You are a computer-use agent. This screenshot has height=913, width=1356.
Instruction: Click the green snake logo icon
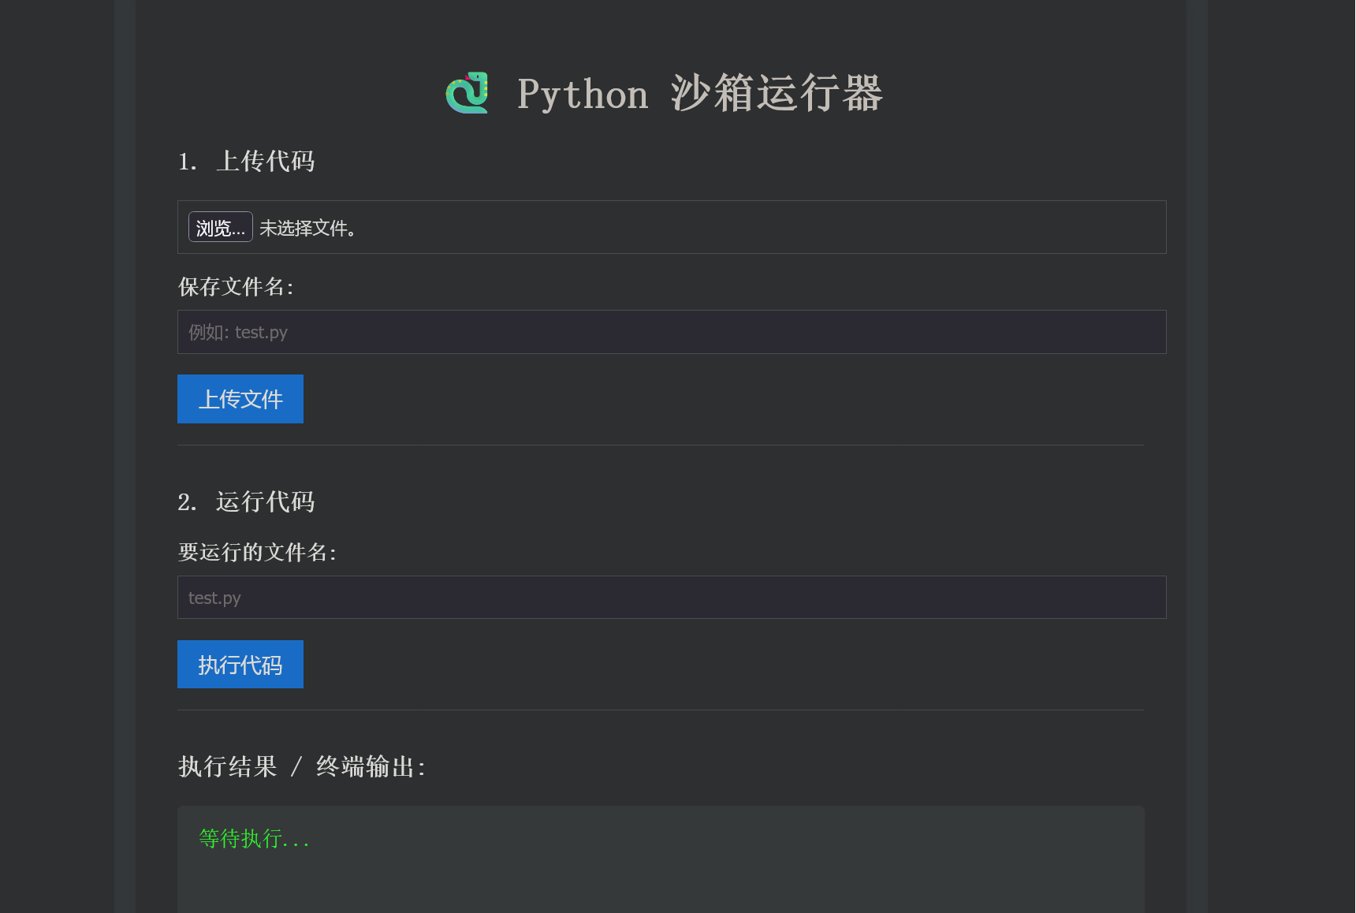coord(467,93)
